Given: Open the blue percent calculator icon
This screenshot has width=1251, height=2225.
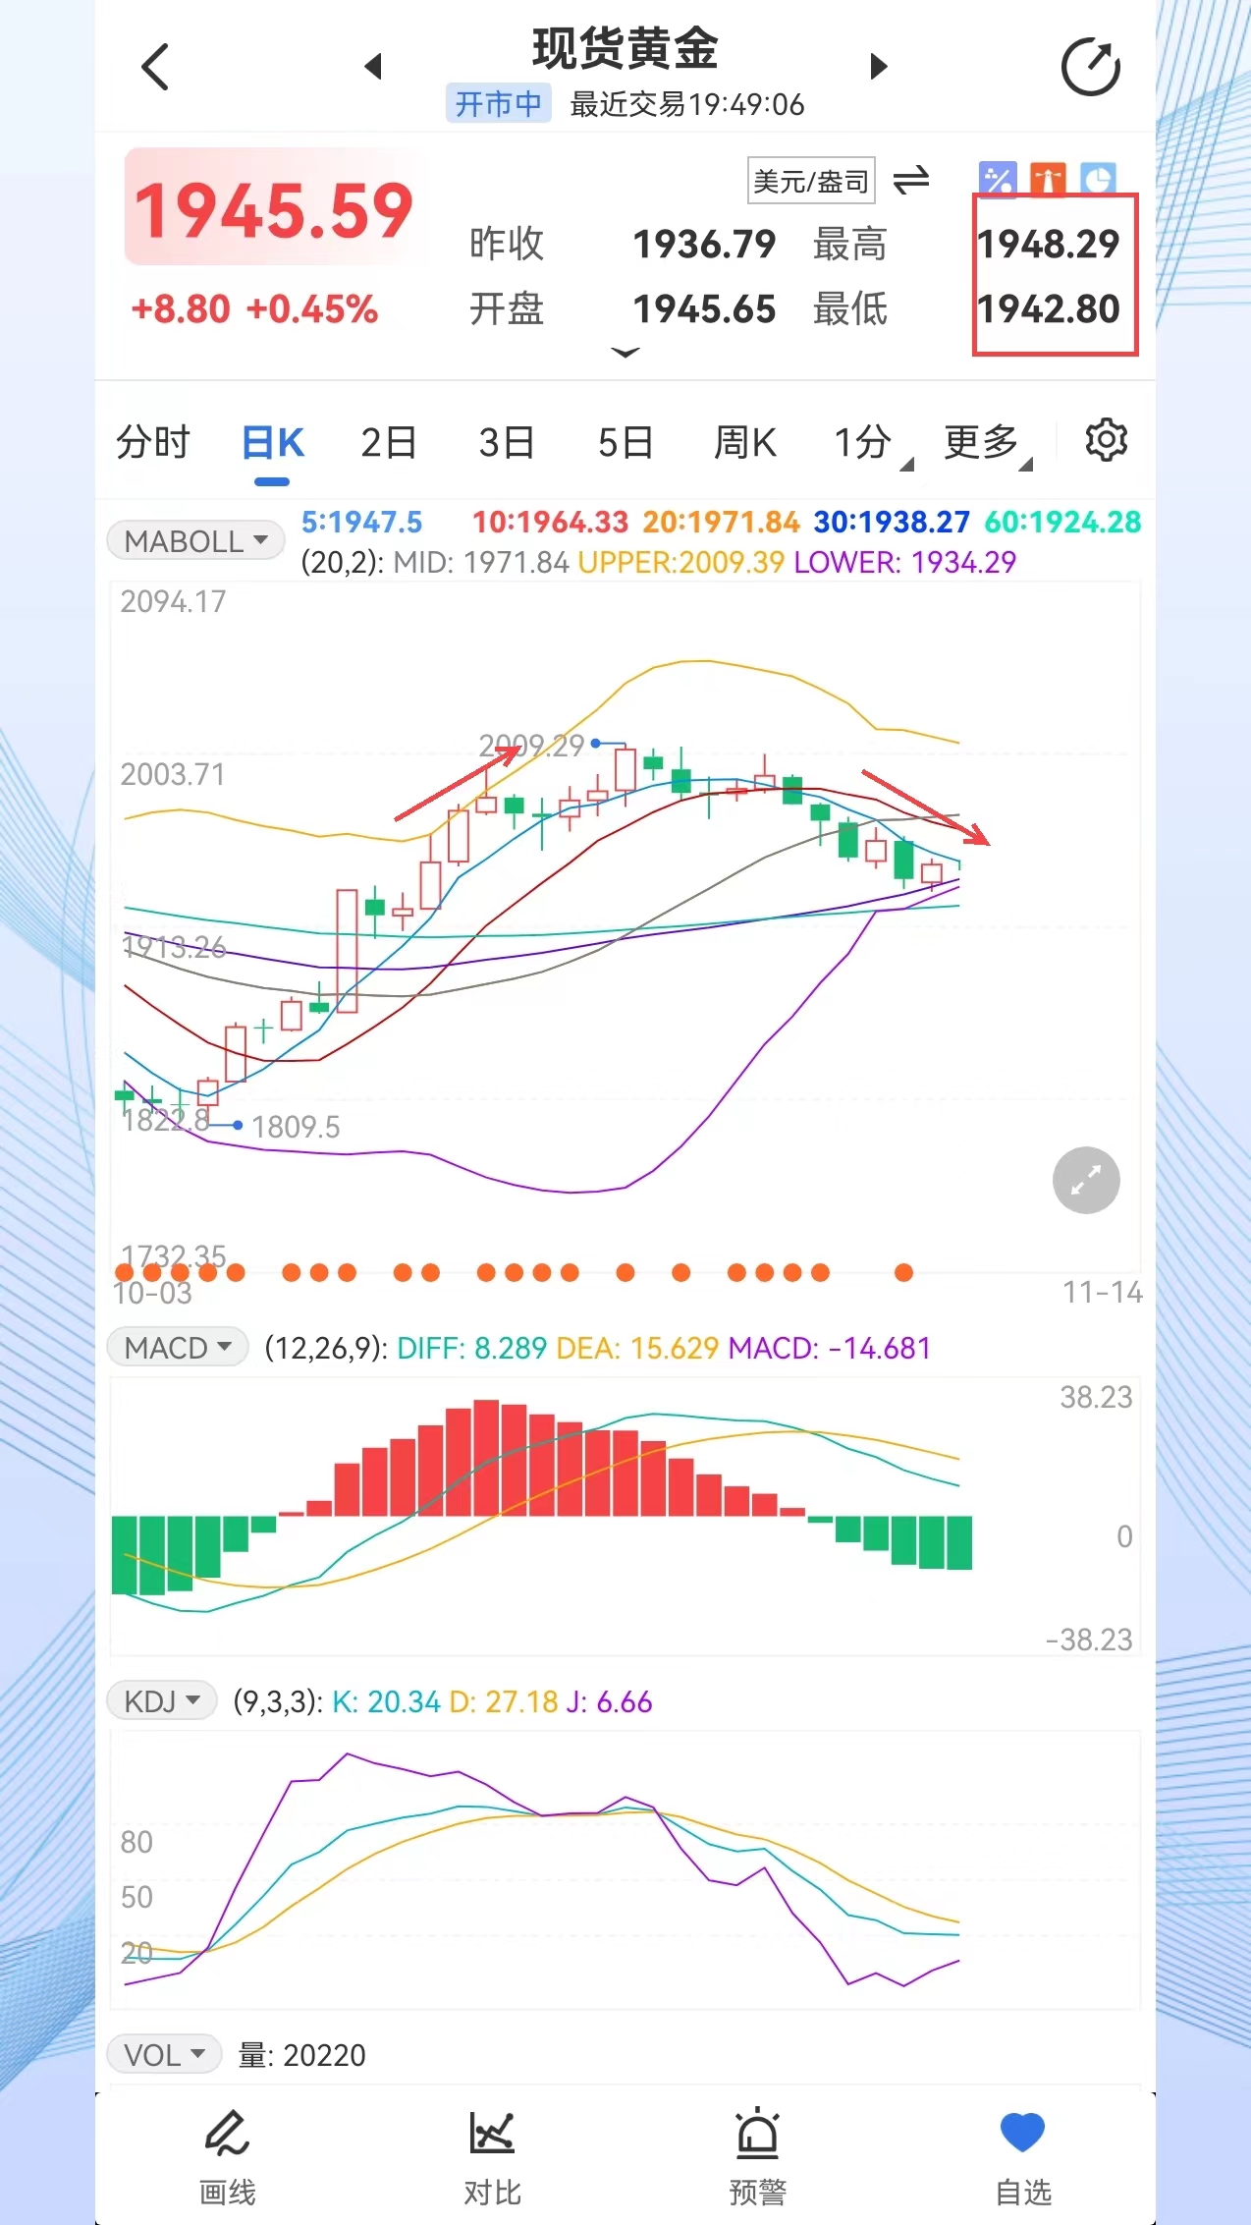Looking at the screenshot, I should [x=998, y=180].
